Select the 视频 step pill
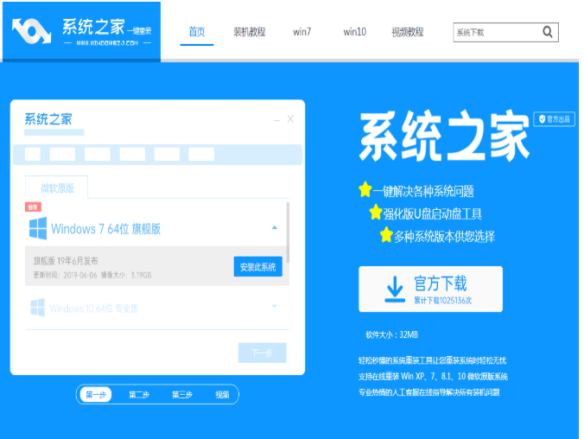The image size is (584, 439). pos(222,394)
